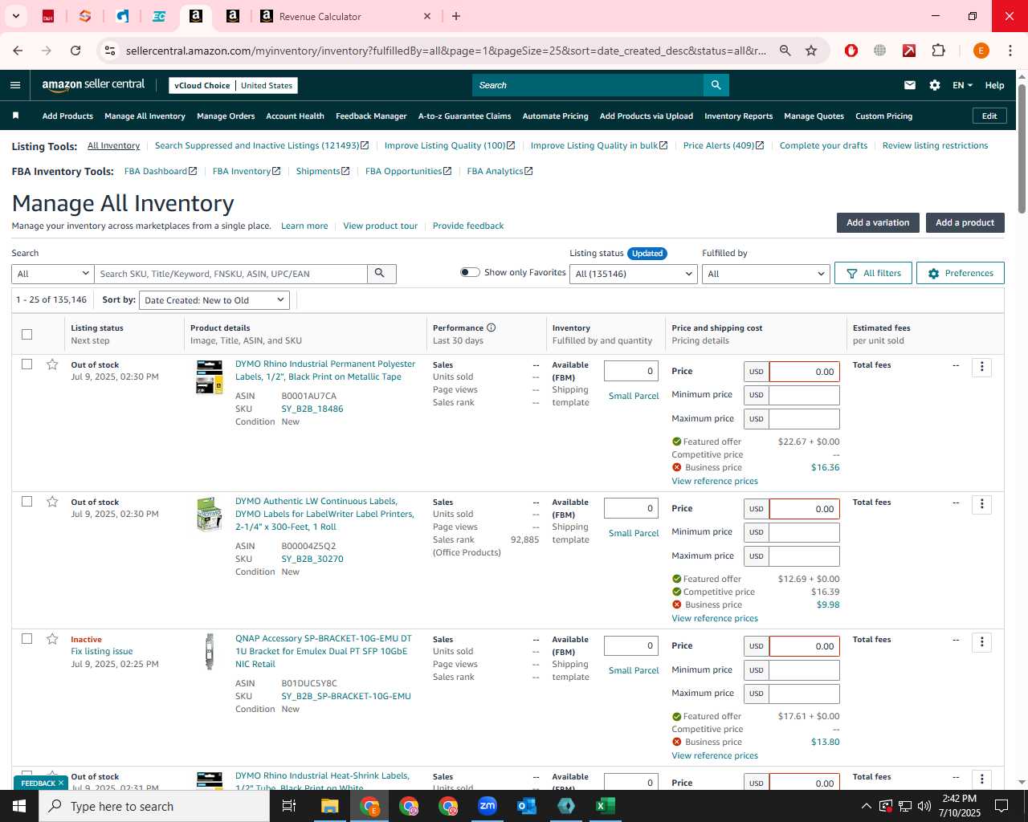The height and width of the screenshot is (822, 1028).
Task: Bookmark this page with the star icon
Action: tap(811, 51)
